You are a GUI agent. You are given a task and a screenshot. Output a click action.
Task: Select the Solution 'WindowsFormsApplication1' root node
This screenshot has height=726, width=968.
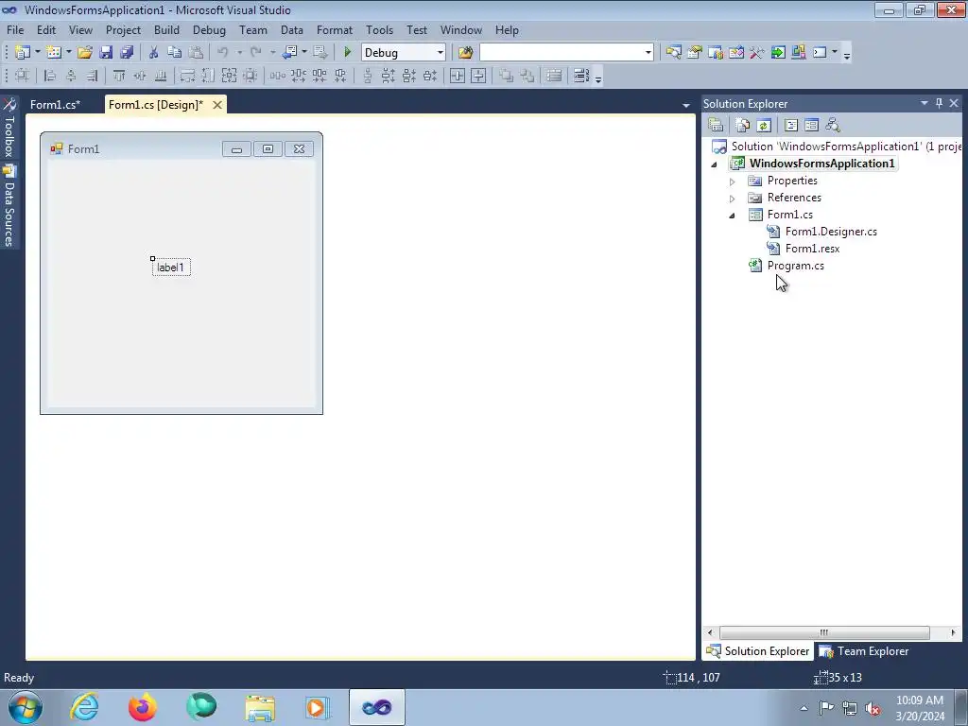coord(838,147)
